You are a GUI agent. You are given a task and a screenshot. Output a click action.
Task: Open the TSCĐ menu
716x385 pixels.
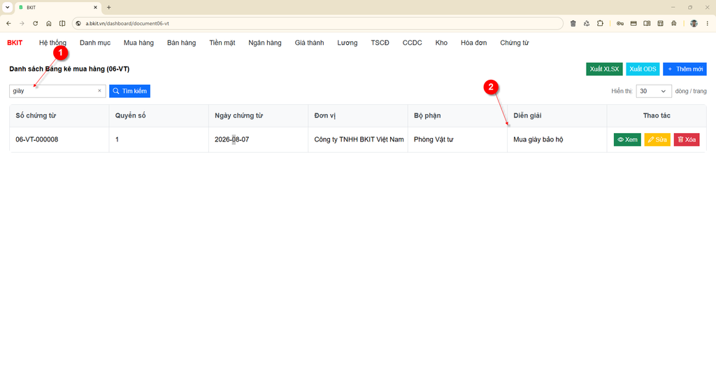click(x=380, y=43)
